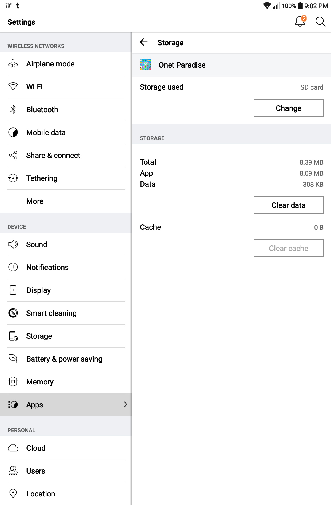Viewport: 331px width, 505px height.
Task: Open Location settings entry
Action: click(41, 494)
